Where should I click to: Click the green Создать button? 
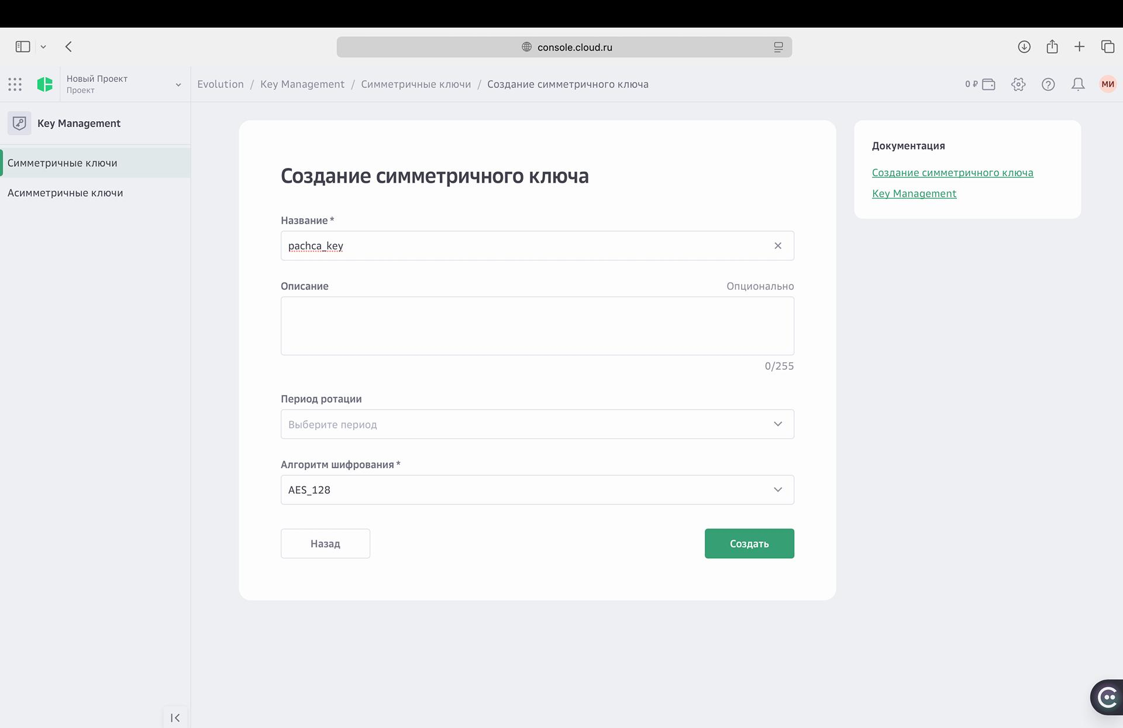(749, 544)
